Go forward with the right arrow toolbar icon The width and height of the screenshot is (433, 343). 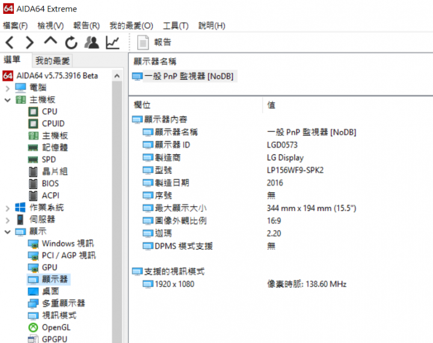coord(29,43)
